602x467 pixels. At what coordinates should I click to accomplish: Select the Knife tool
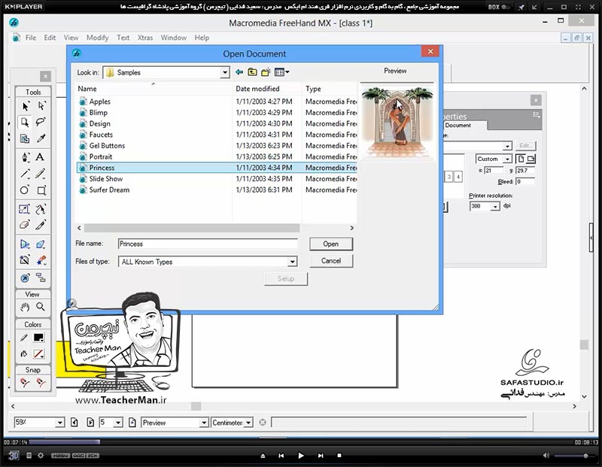tap(41, 225)
